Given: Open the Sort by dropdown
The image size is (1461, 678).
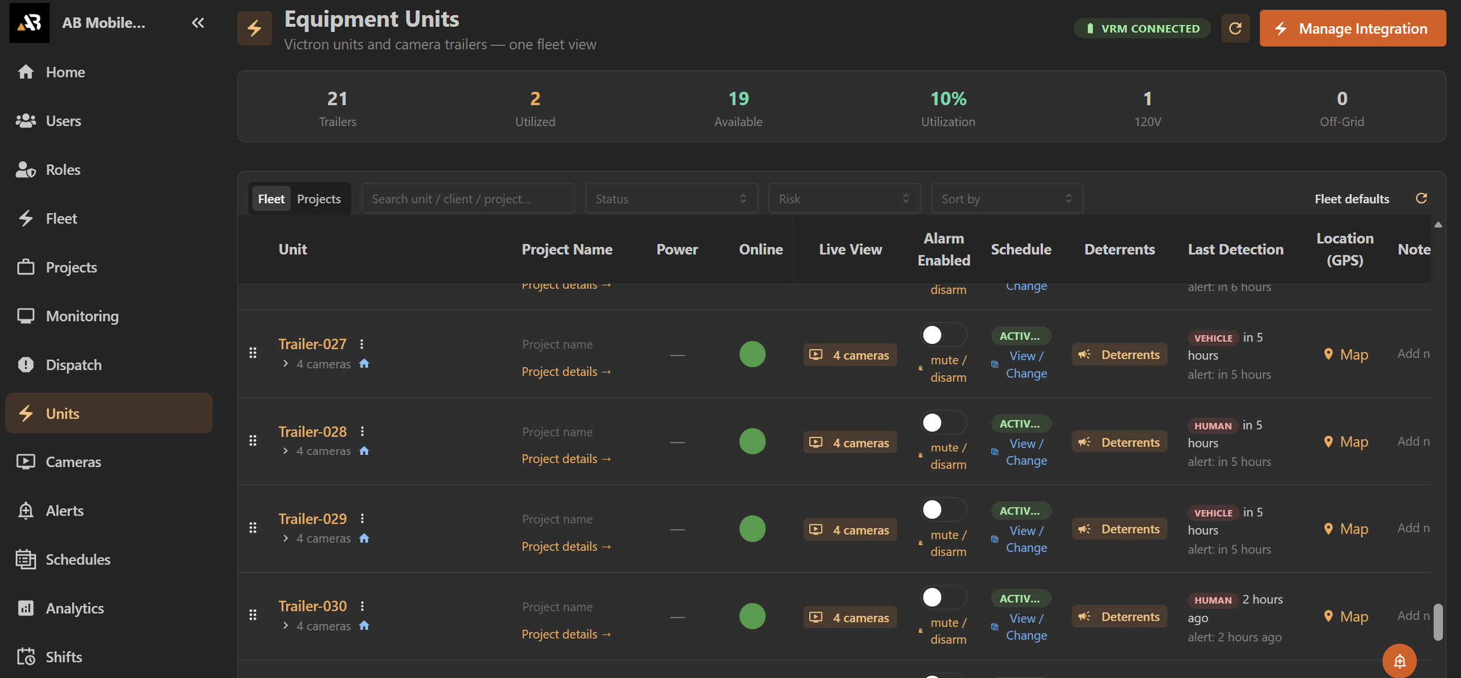Looking at the screenshot, I should [1006, 199].
